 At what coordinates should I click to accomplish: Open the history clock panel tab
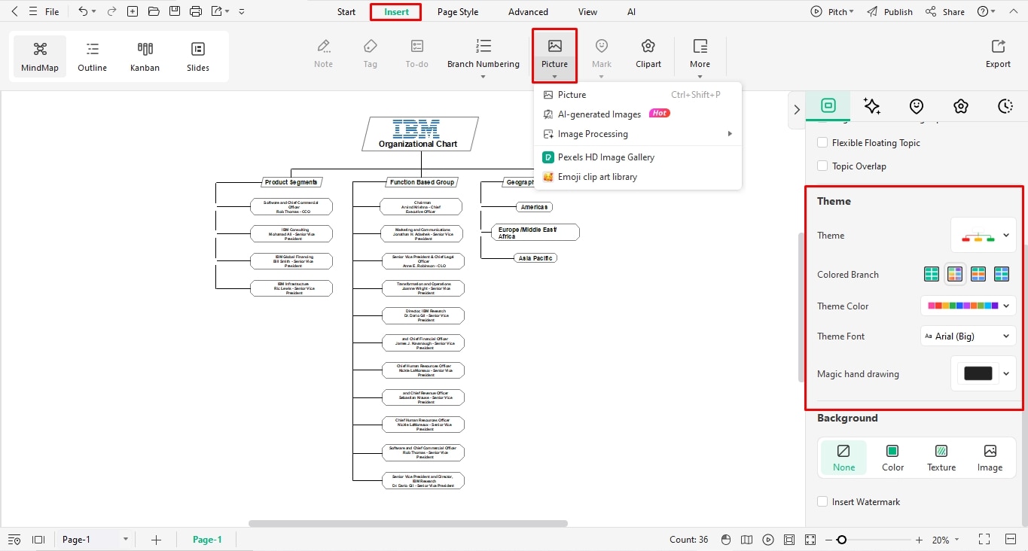pyautogui.click(x=1005, y=106)
